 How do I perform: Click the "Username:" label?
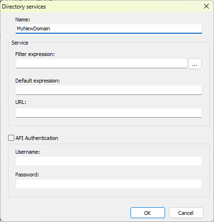coord(28,152)
